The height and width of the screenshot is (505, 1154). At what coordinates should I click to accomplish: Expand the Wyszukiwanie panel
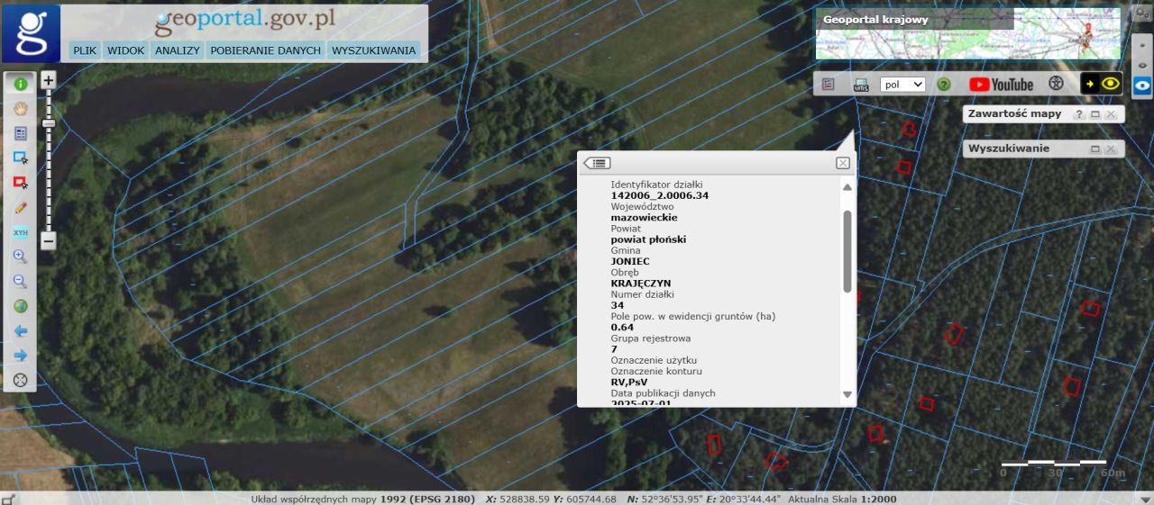[1094, 149]
